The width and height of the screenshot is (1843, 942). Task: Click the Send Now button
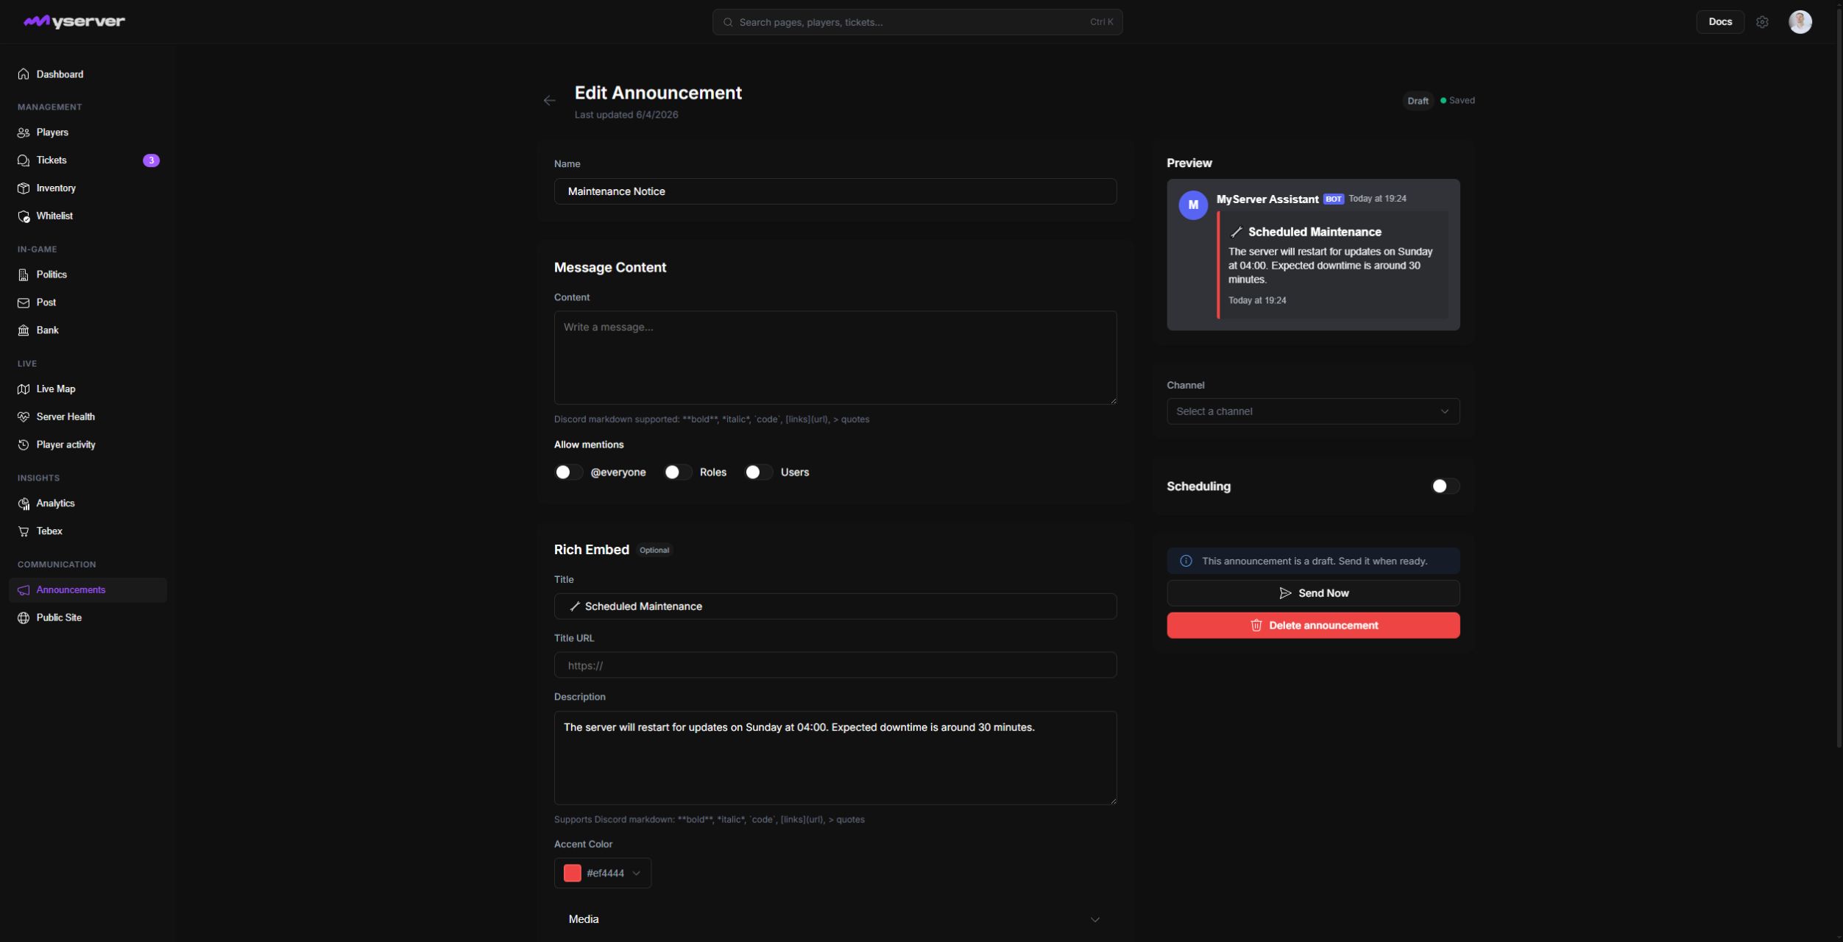point(1313,593)
